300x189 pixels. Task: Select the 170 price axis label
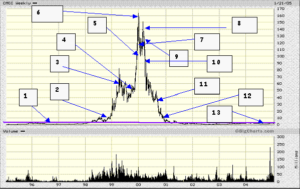pyautogui.click(x=280, y=9)
